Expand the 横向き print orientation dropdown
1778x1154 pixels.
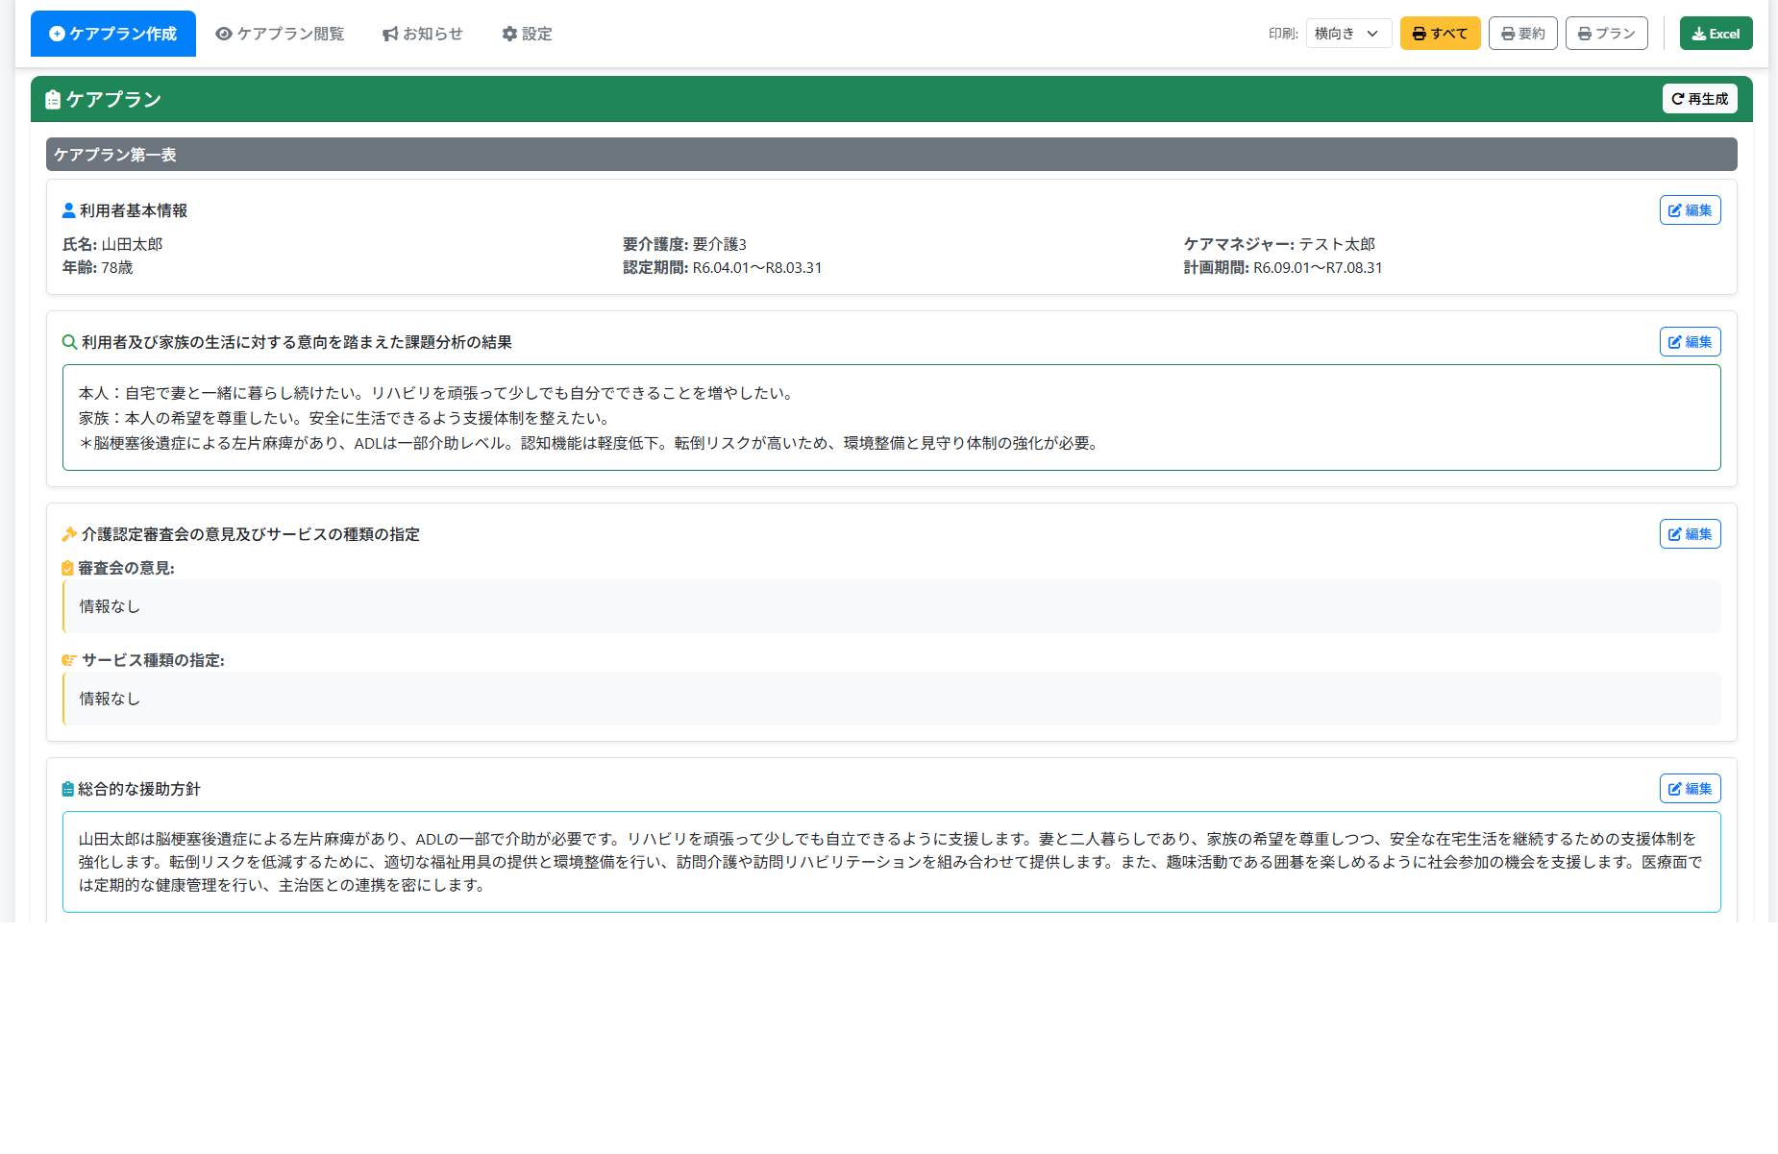pyautogui.click(x=1347, y=34)
